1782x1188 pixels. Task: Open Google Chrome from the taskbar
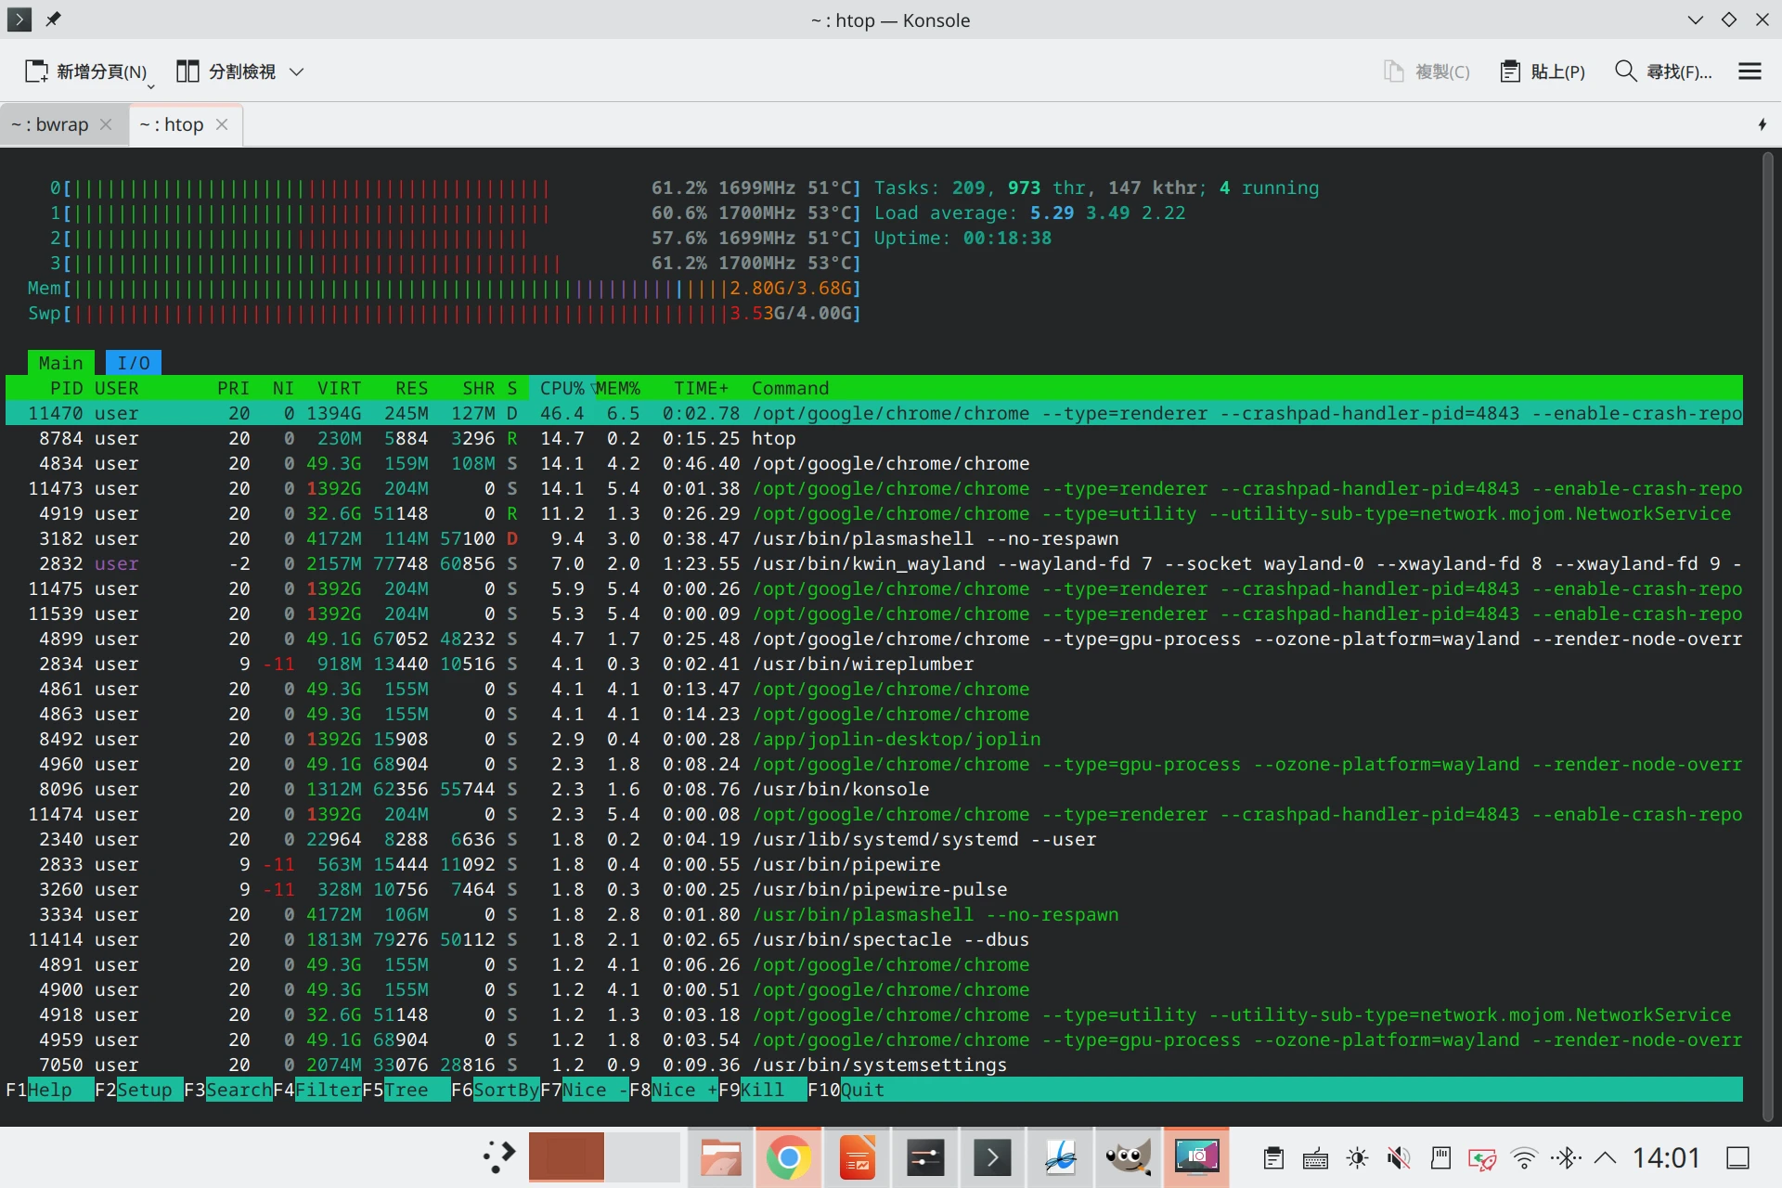click(789, 1157)
